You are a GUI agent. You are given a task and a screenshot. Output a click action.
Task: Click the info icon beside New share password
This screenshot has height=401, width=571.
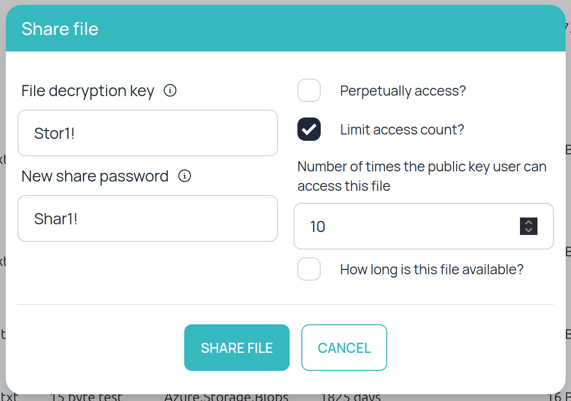click(185, 176)
